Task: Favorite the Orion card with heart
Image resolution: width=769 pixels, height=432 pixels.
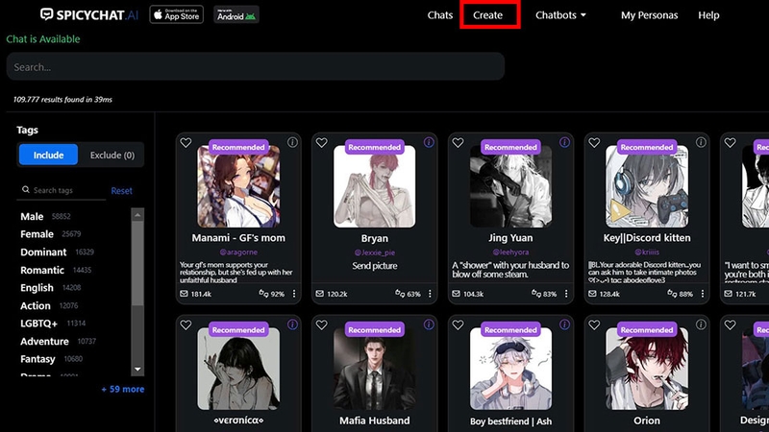Action: point(594,324)
